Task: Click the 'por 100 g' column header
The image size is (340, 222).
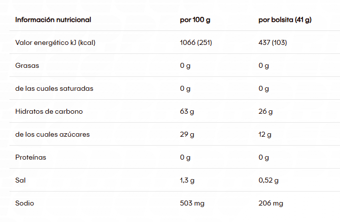Action: pyautogui.click(x=195, y=19)
